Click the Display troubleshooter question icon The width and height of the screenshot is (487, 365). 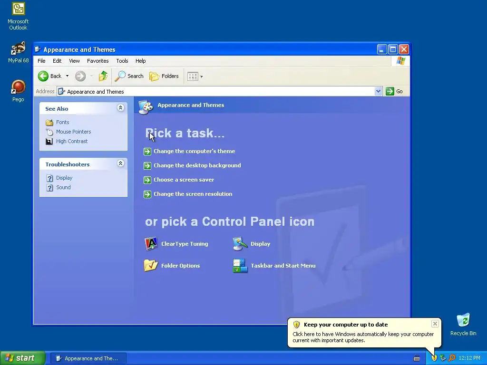point(49,178)
